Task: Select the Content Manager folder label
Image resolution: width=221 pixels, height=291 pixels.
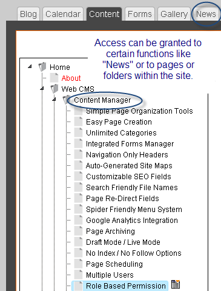Action: 102,100
